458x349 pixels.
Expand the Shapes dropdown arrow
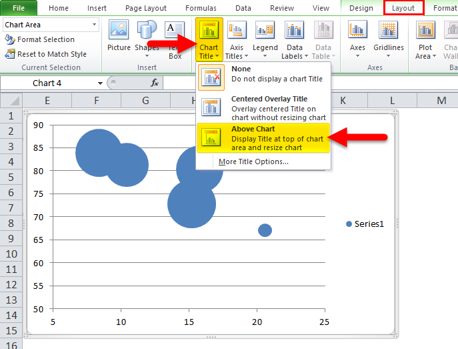pyautogui.click(x=147, y=56)
